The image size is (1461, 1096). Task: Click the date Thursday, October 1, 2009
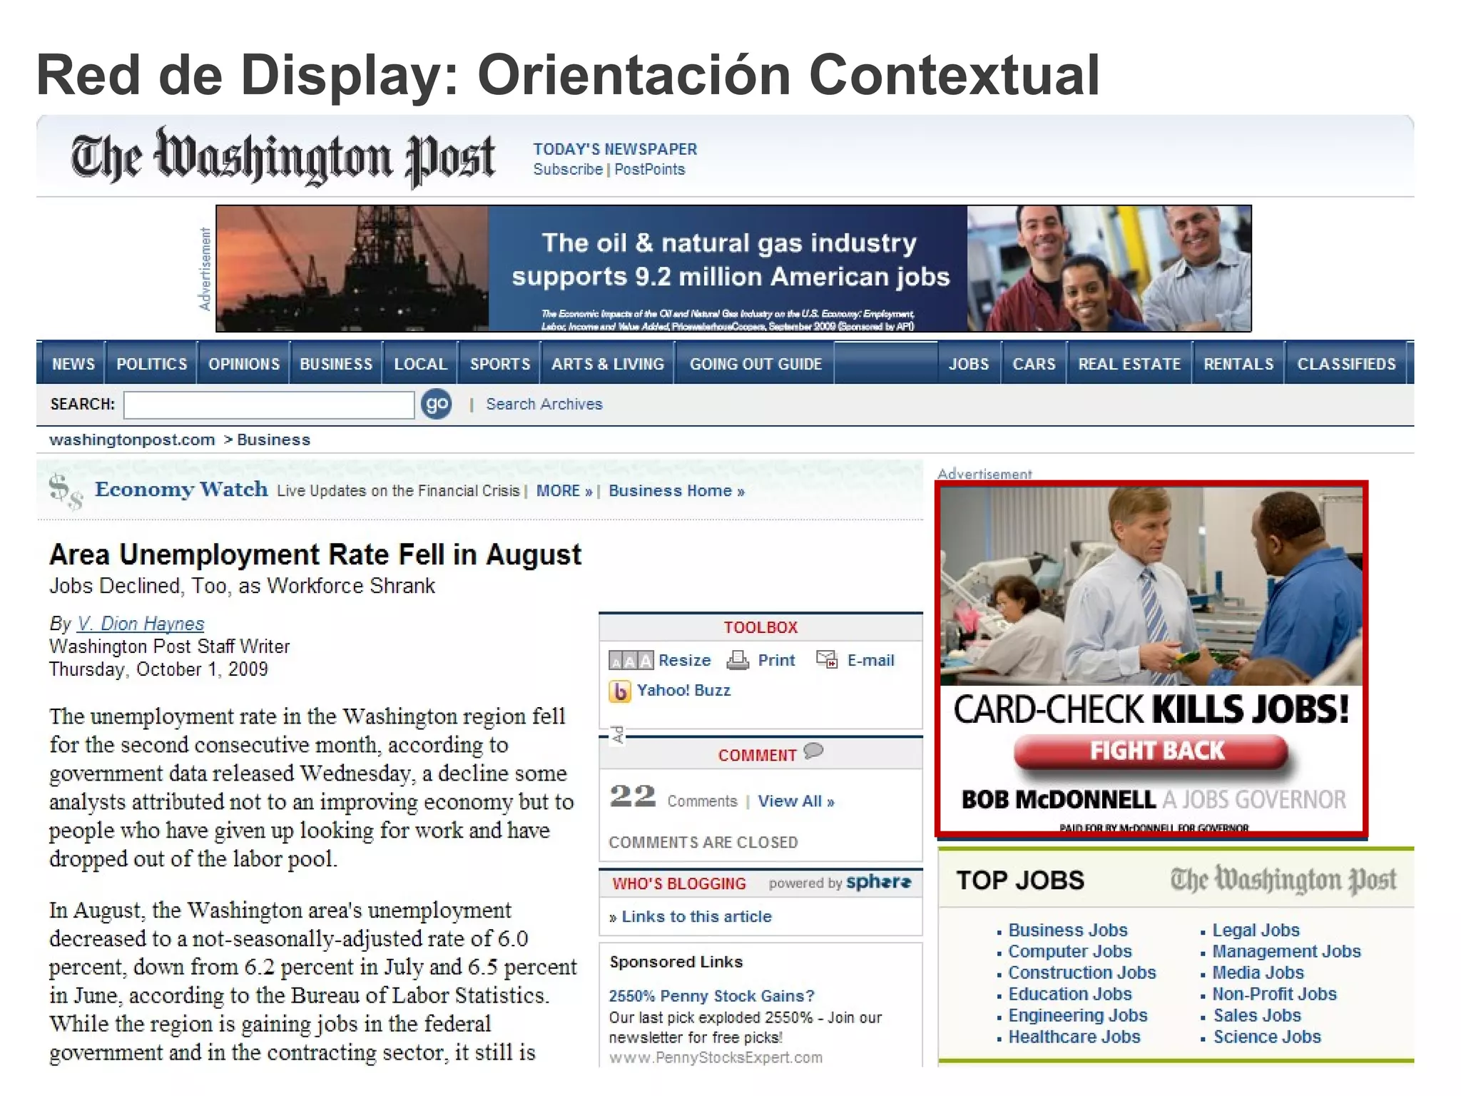click(x=158, y=669)
